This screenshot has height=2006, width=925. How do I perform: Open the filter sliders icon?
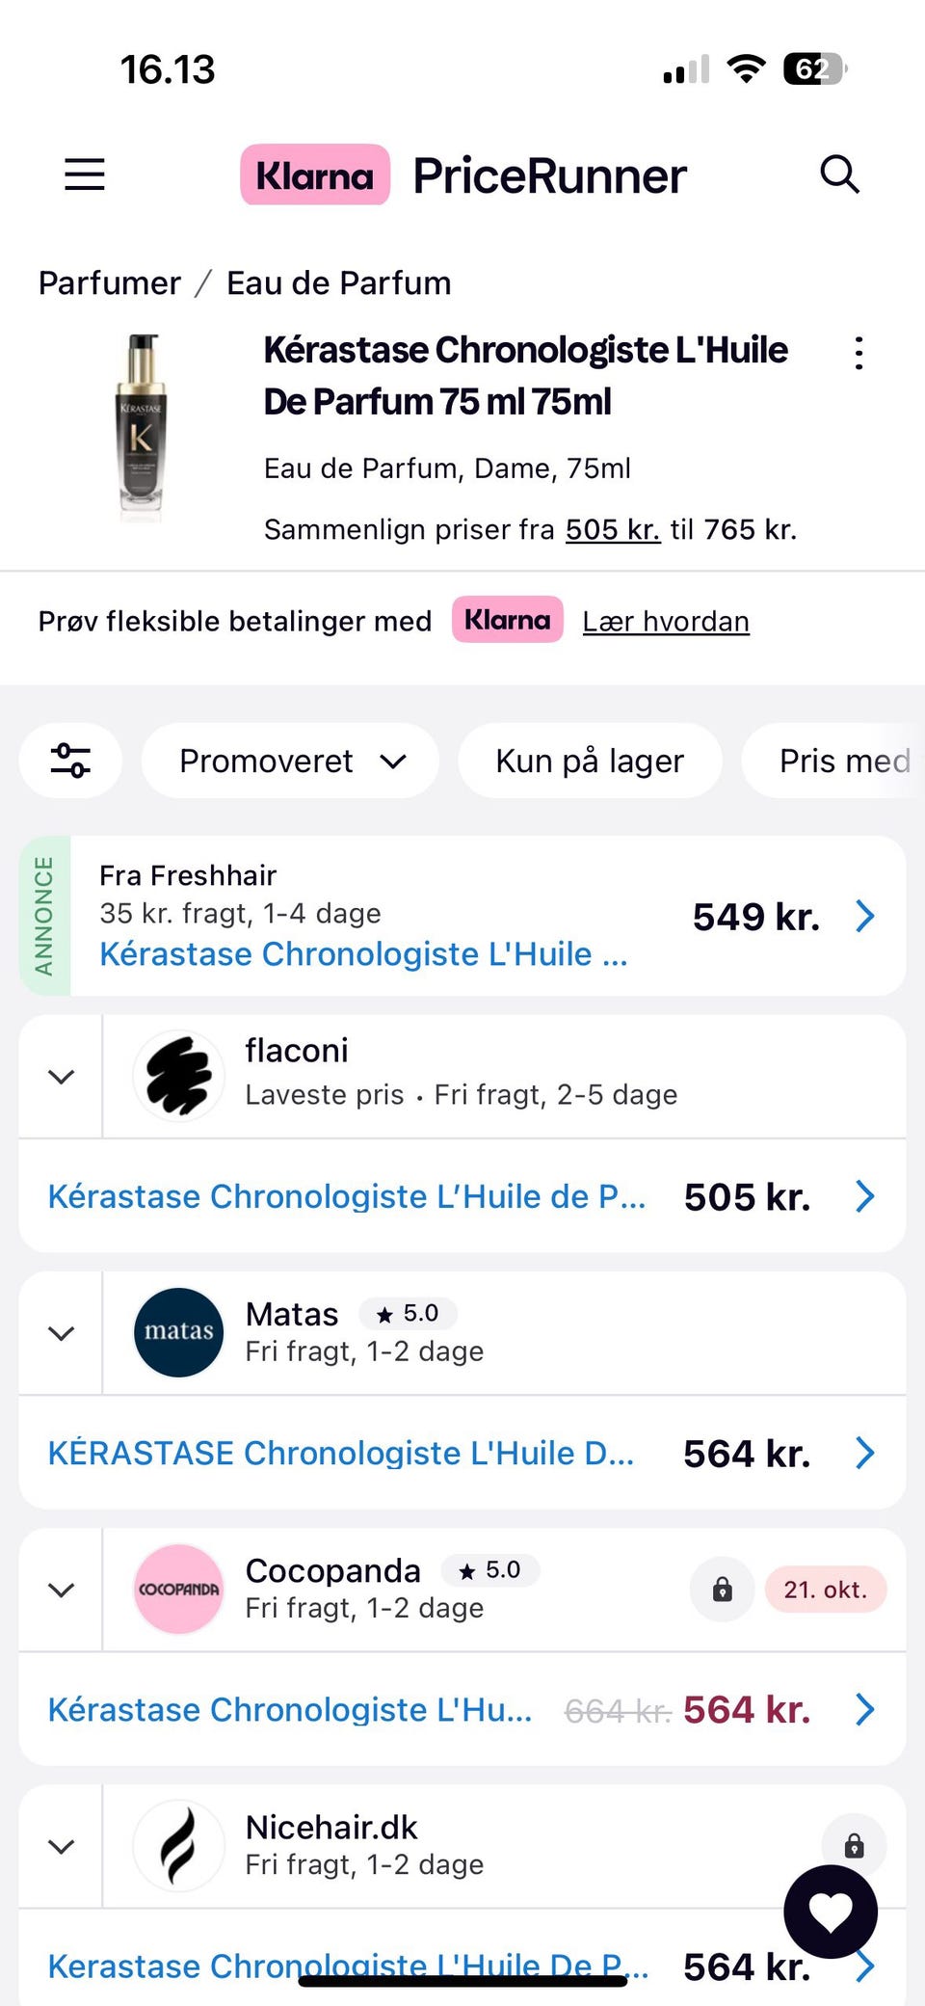click(70, 761)
